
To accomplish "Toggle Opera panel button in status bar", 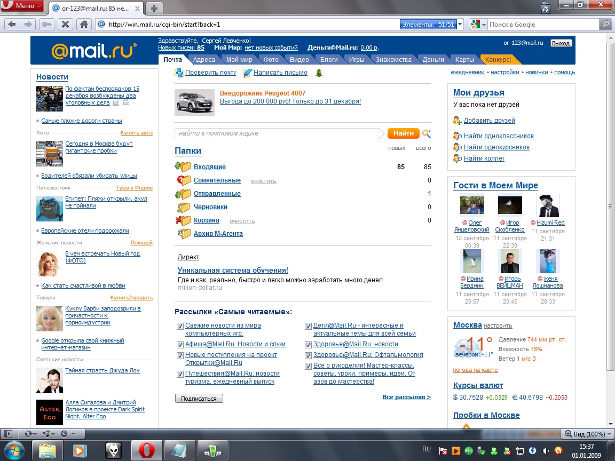I will (x=8, y=434).
